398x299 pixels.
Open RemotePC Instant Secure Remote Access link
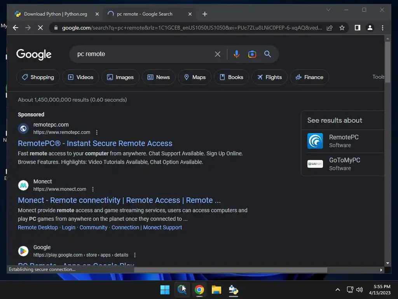pyautogui.click(x=95, y=143)
